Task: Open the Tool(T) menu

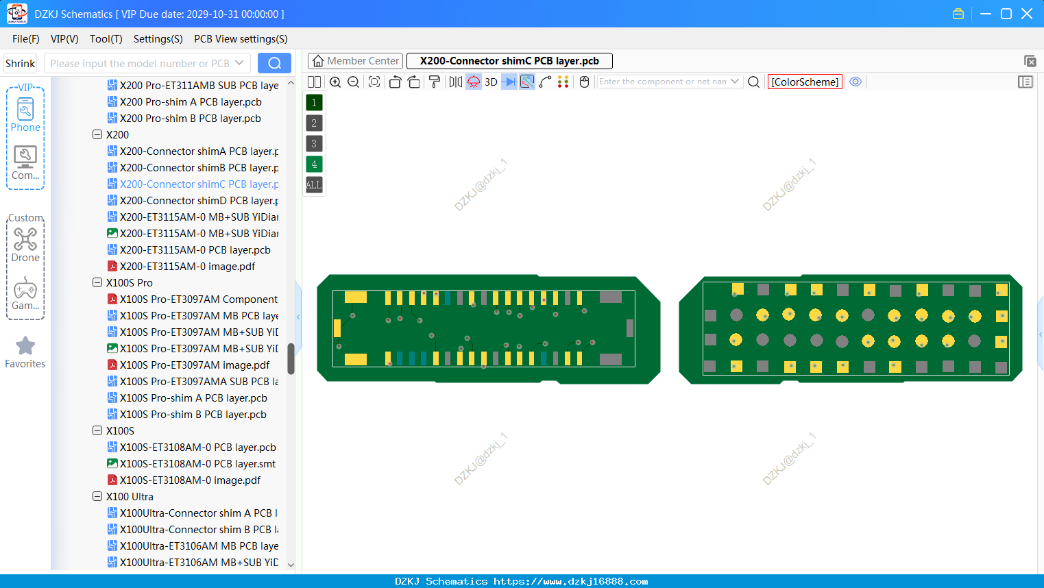Action: click(106, 39)
